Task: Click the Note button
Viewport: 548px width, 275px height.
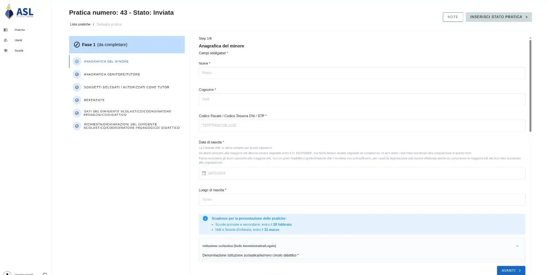Action: tap(453, 17)
